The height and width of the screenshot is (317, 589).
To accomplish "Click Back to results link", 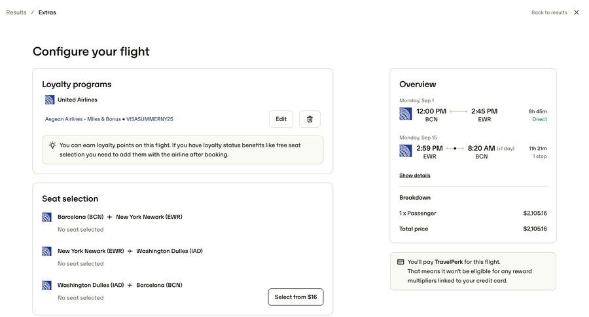I will 549,12.
